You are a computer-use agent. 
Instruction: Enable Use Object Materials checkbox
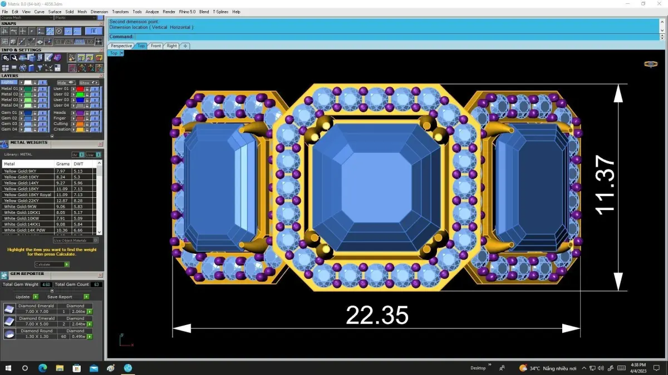[95, 241]
